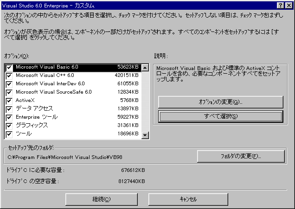Toggle the データ アクセス checkbox
Image resolution: width=295 pixels, height=209 pixels.
tap(9, 109)
